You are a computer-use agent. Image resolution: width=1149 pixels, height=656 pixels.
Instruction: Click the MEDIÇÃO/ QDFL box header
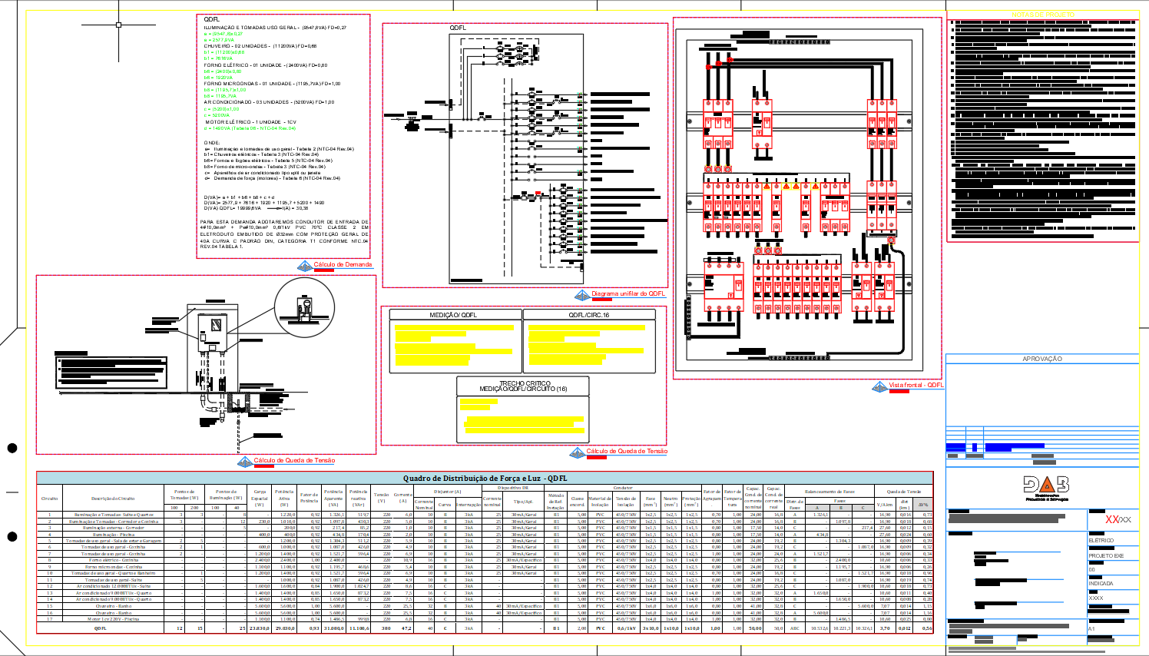pos(454,314)
